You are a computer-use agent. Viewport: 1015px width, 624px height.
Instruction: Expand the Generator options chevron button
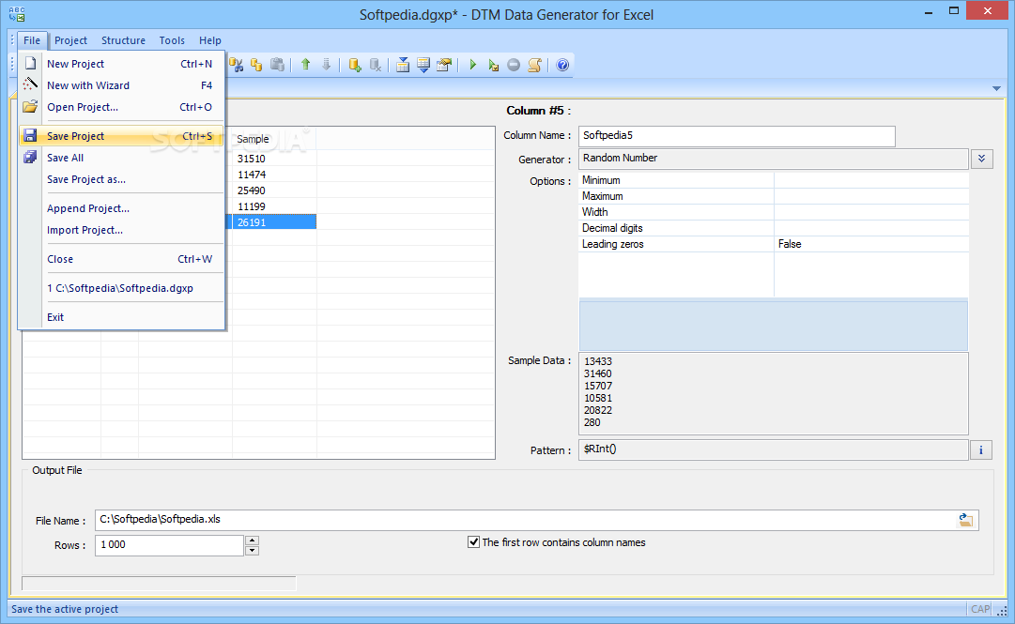[982, 160]
